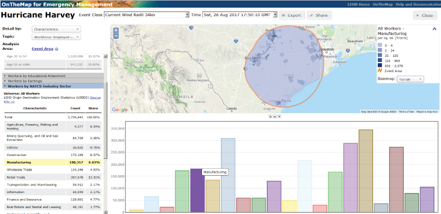The width and height of the screenshot is (441, 214).
Task: Zoom in on the map with plus
Action: point(116,30)
